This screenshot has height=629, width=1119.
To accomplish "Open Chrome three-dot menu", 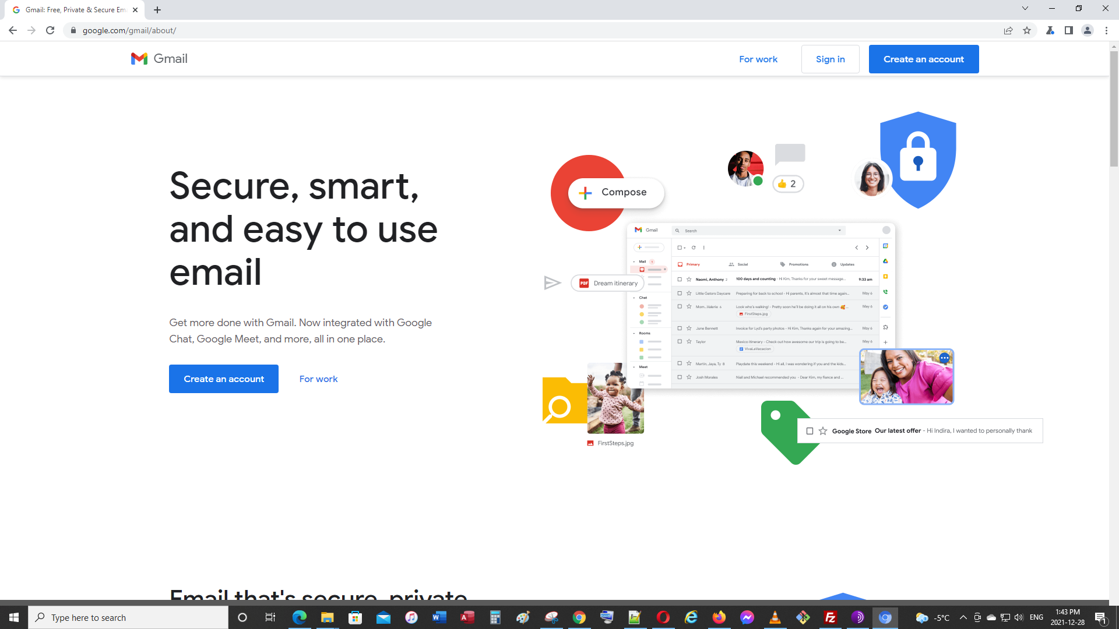I will point(1106,30).
